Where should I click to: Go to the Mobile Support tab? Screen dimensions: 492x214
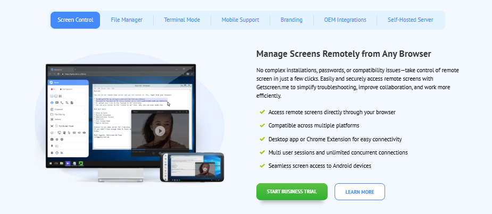pos(240,20)
